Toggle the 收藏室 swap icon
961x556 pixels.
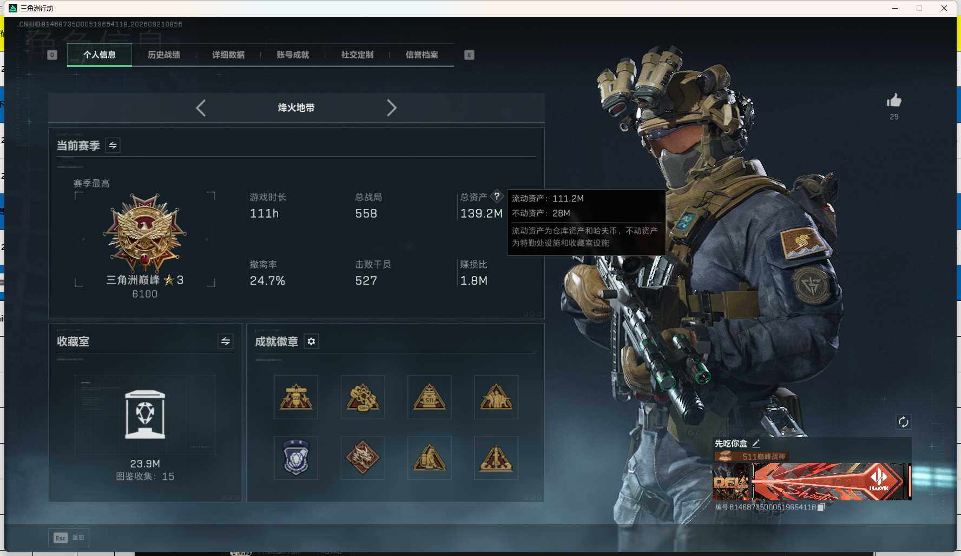click(226, 341)
